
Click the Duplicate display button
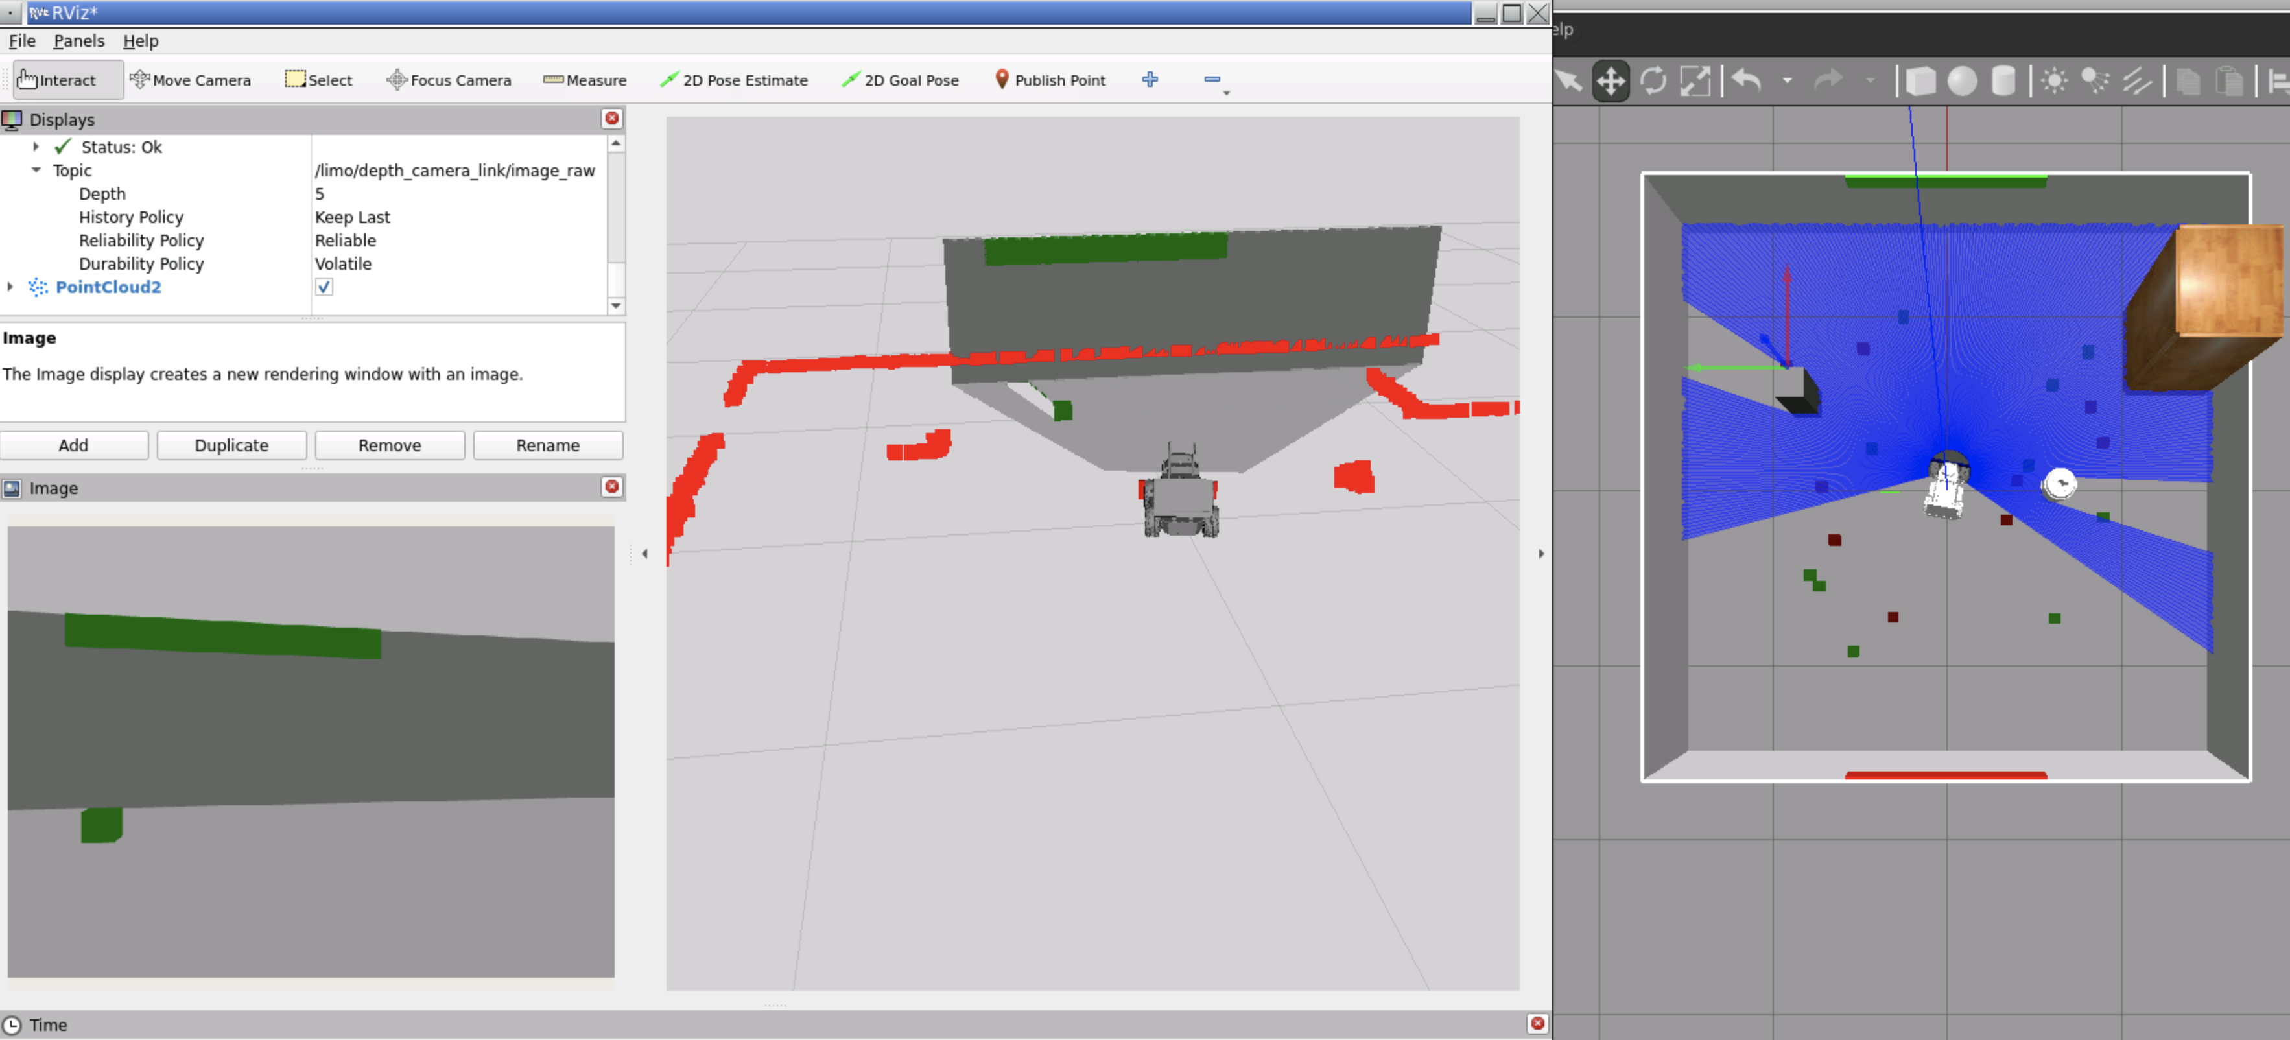(x=231, y=444)
